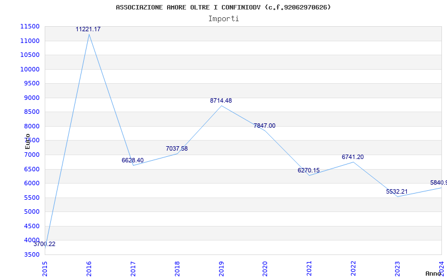Click the y-axis value 11500
The image size is (447, 279).
point(30,26)
